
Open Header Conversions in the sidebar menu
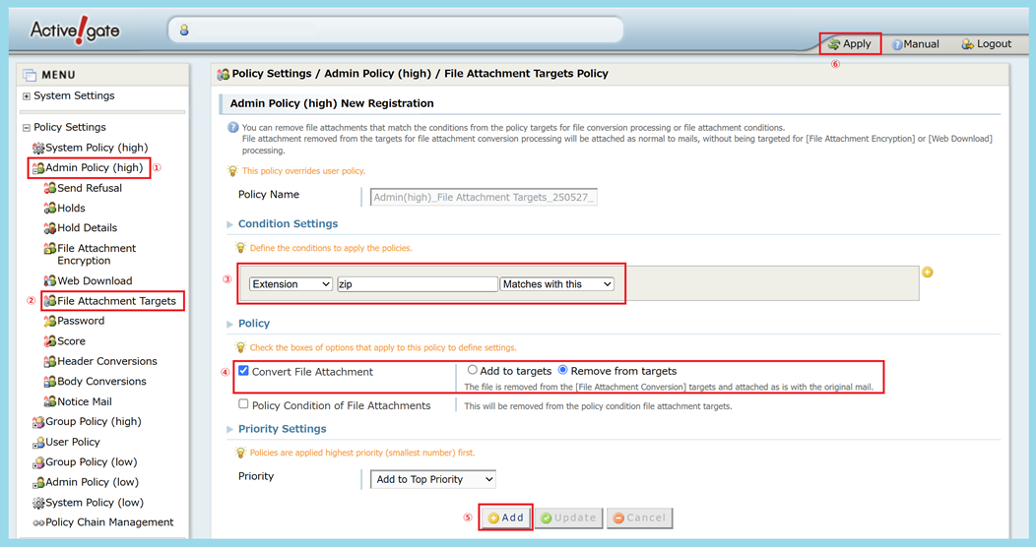click(x=106, y=361)
